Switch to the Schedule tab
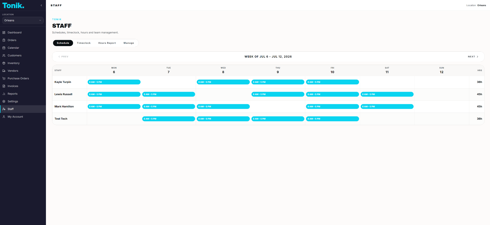This screenshot has height=225, width=490. [x=63, y=43]
